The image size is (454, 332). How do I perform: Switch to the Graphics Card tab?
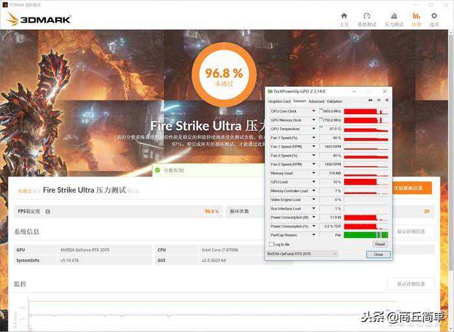[279, 101]
